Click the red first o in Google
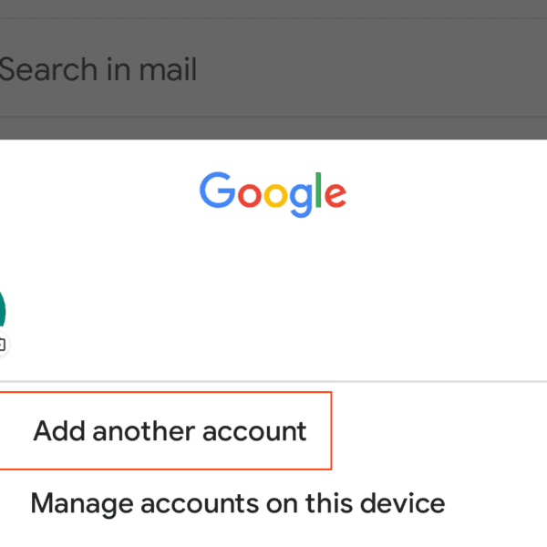This screenshot has width=547, height=547. tap(246, 193)
